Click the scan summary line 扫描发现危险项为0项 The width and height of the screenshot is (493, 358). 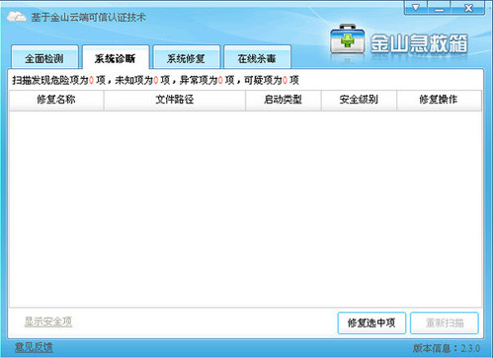[x=155, y=80]
